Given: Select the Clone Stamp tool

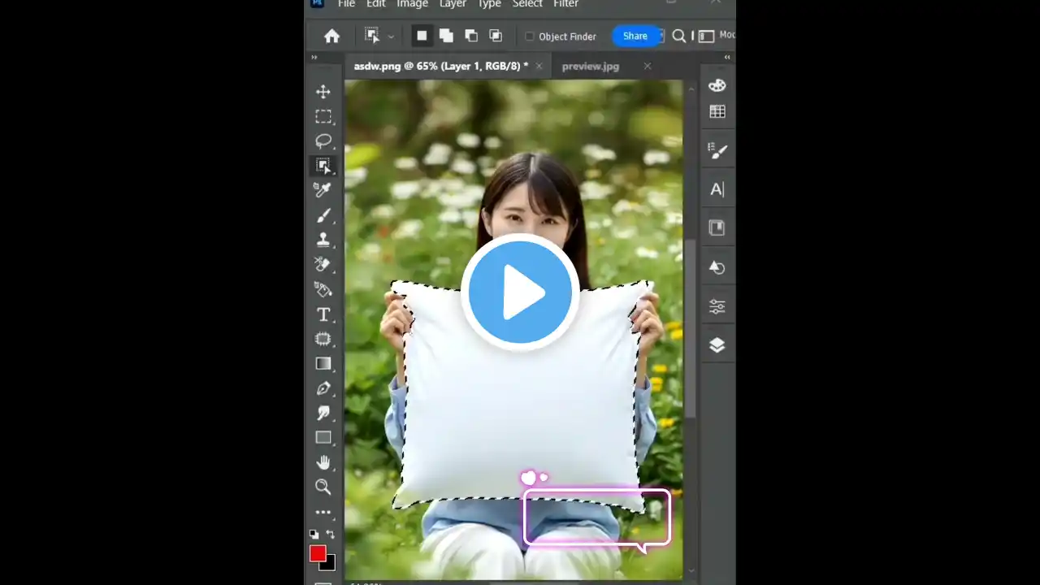Looking at the screenshot, I should coord(323,240).
